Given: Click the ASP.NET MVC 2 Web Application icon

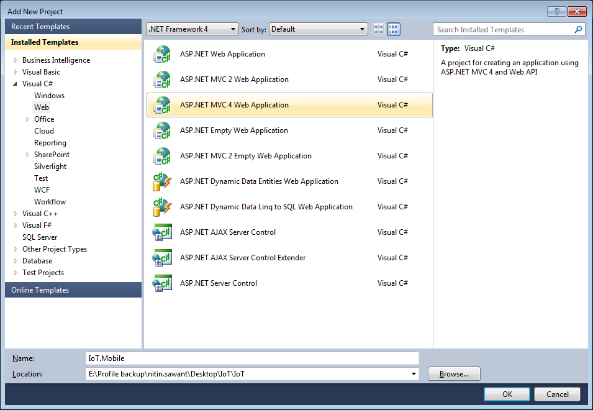Looking at the screenshot, I should [x=162, y=80].
